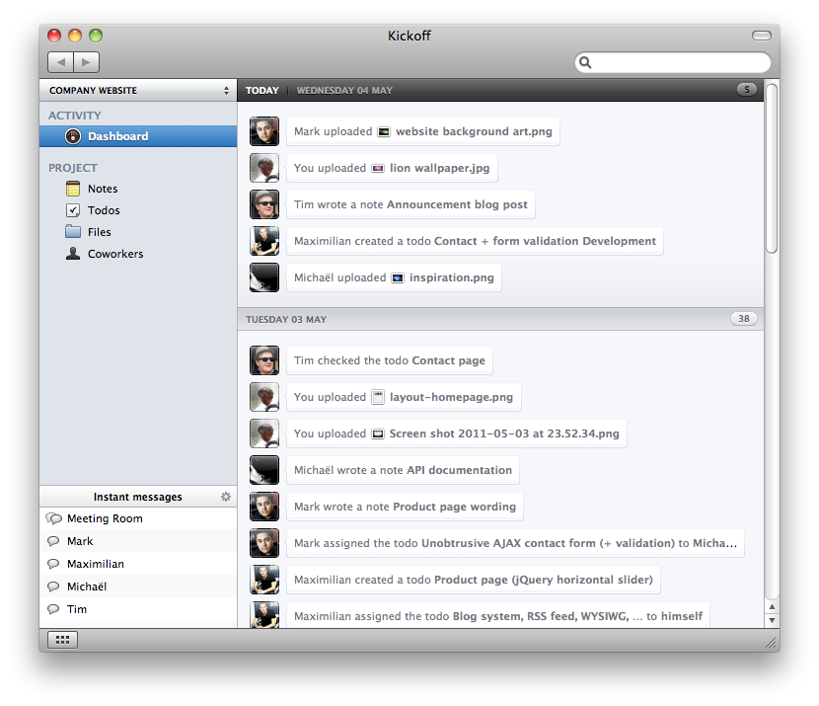
Task: Click the Today count badge showing 5
Action: pos(746,90)
